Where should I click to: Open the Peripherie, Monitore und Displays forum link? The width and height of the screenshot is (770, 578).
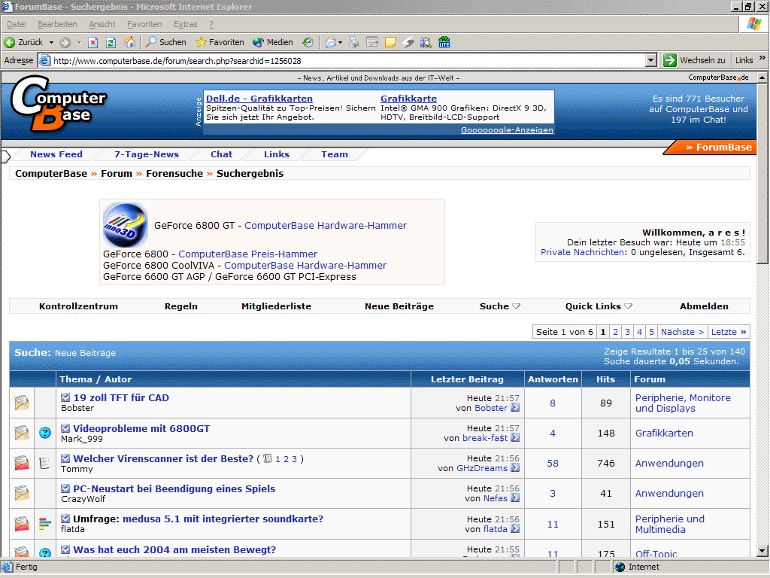coord(683,403)
